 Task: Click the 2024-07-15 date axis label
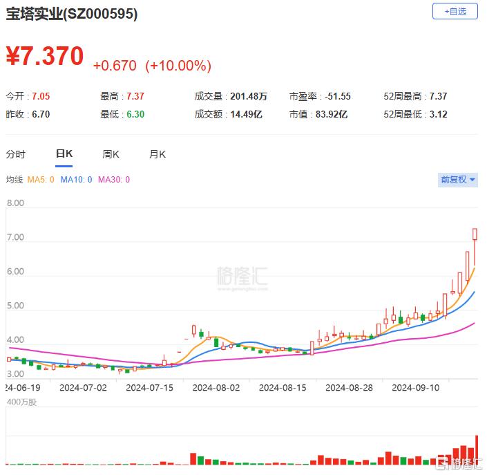pyautogui.click(x=149, y=388)
